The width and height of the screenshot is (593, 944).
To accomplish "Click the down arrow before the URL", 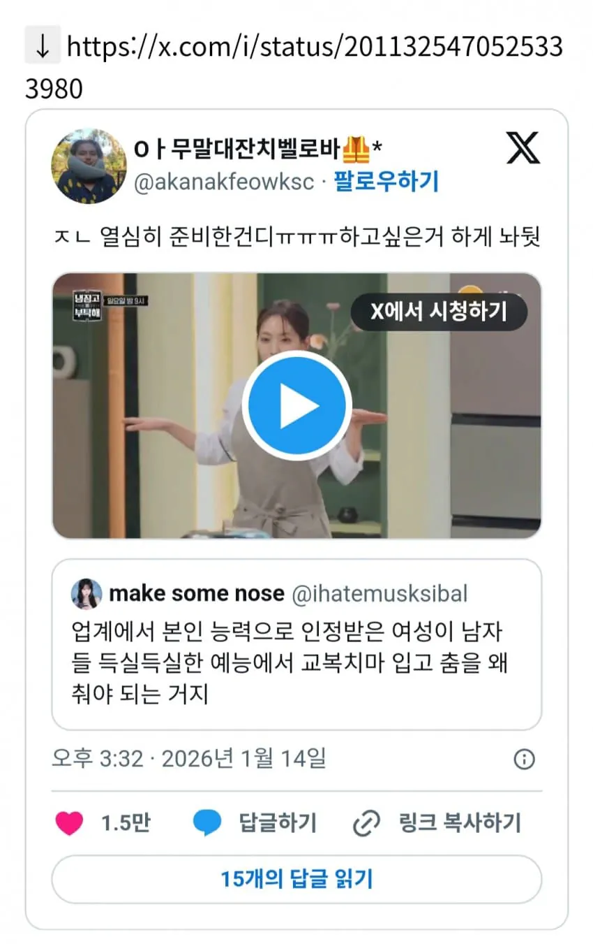I will [43, 47].
